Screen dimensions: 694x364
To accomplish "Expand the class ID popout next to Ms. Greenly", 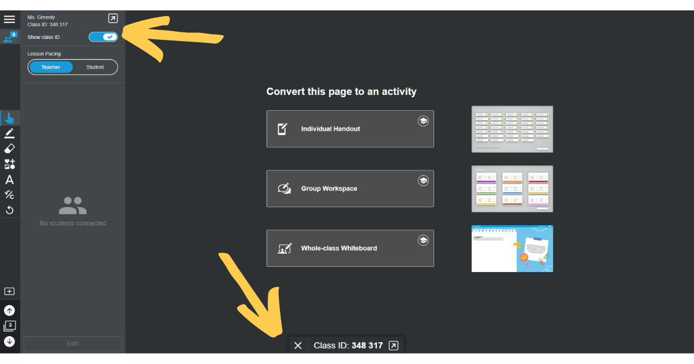I will [x=113, y=18].
